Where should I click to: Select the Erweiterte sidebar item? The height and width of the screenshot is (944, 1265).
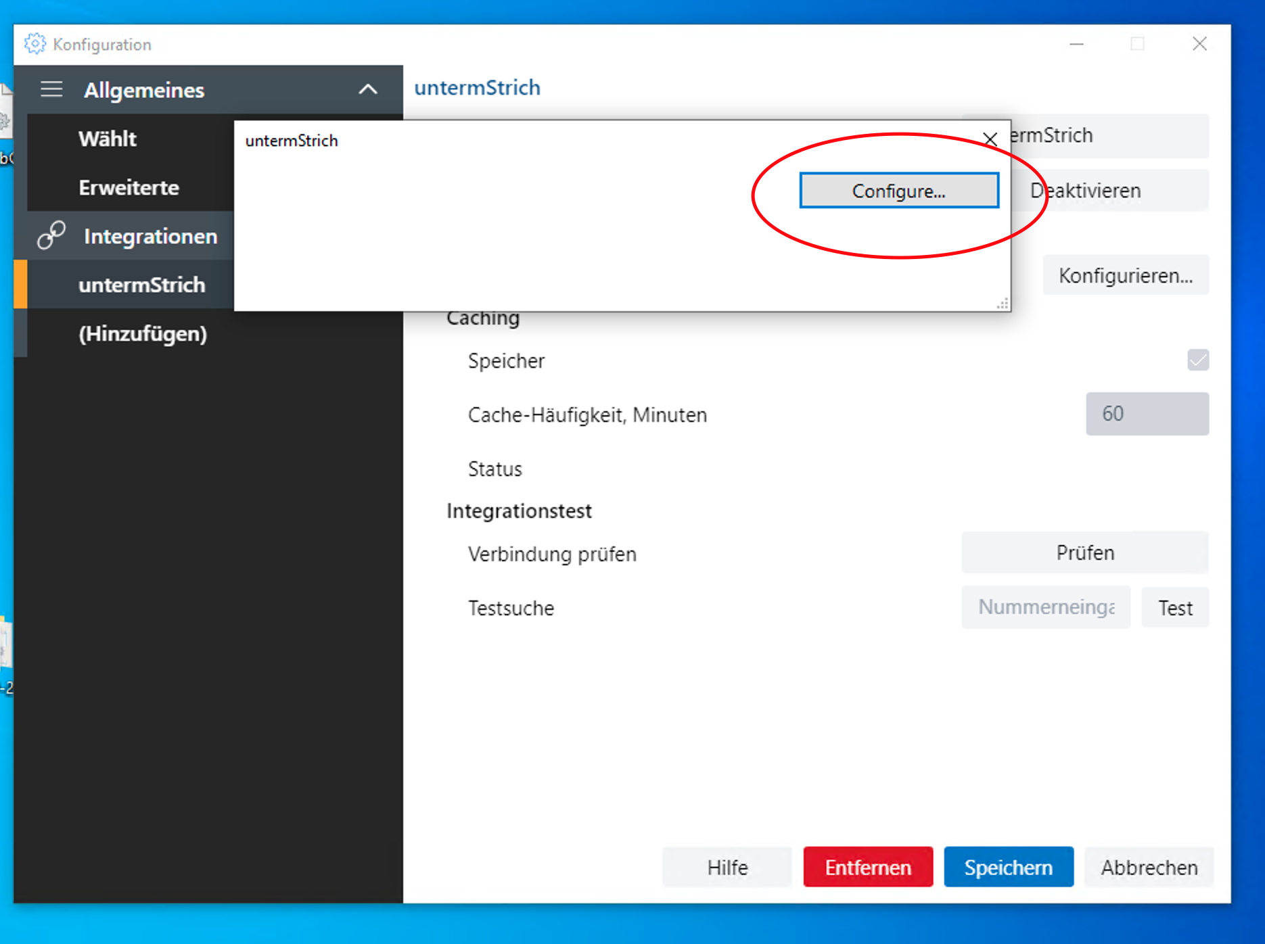(x=129, y=187)
